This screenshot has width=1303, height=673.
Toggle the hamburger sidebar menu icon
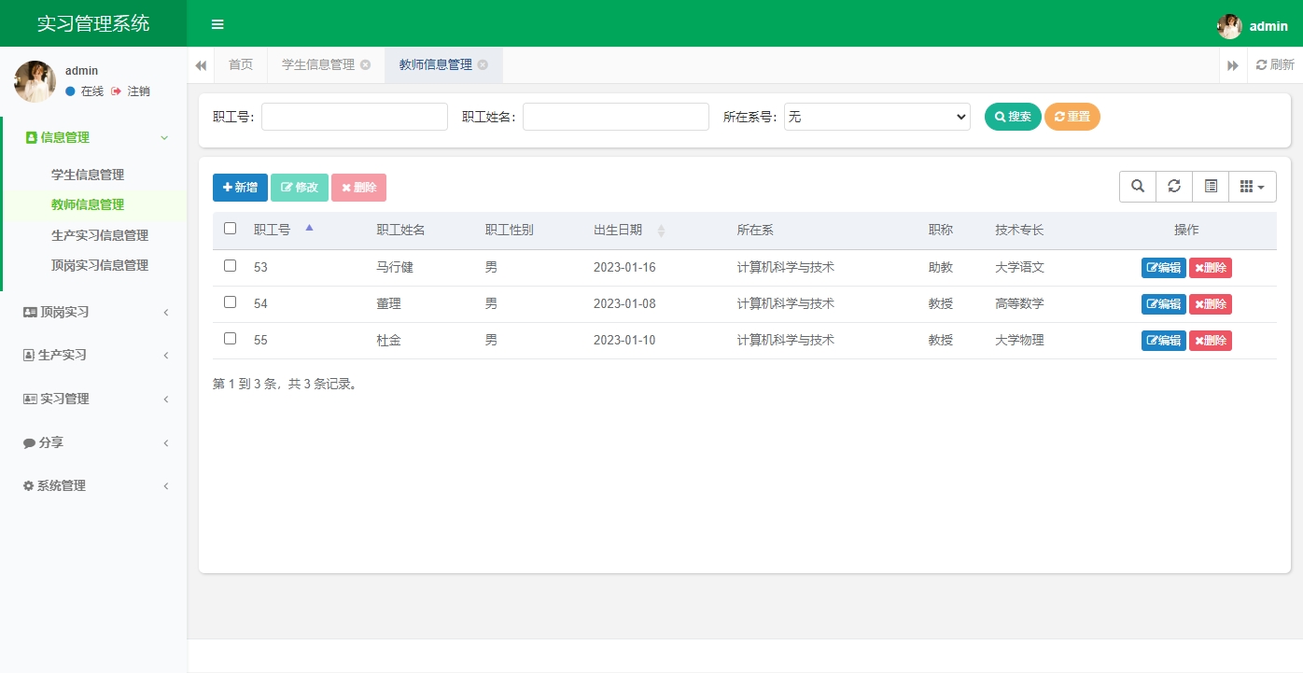coord(217,24)
